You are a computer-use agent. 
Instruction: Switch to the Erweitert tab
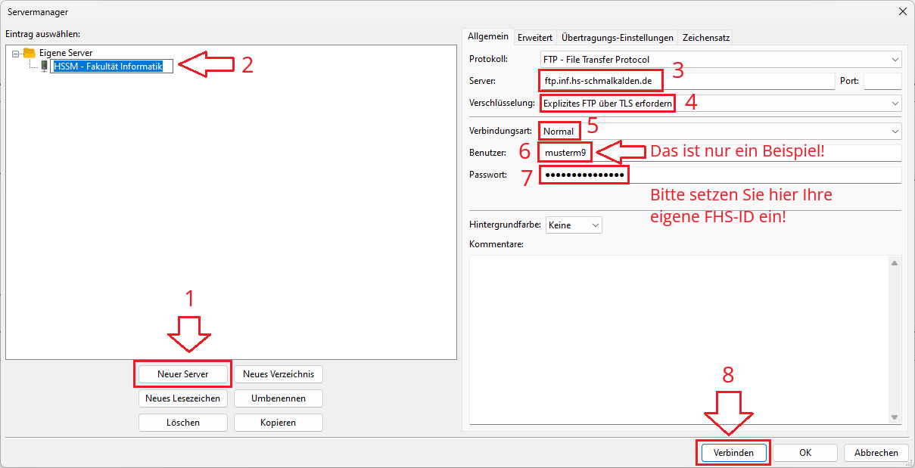click(x=534, y=37)
